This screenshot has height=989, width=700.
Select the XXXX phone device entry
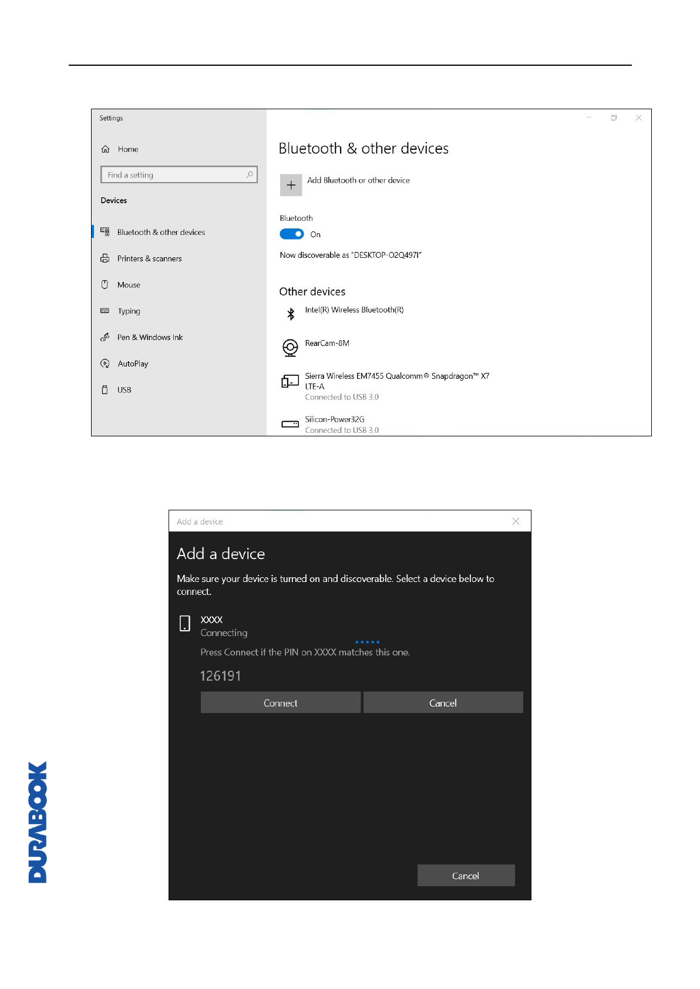211,620
